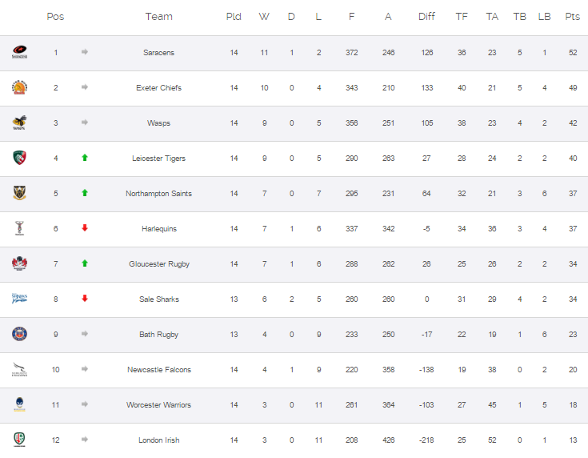This screenshot has height=458, width=588.
Task: Click the London Irish crest
Action: pyautogui.click(x=19, y=440)
